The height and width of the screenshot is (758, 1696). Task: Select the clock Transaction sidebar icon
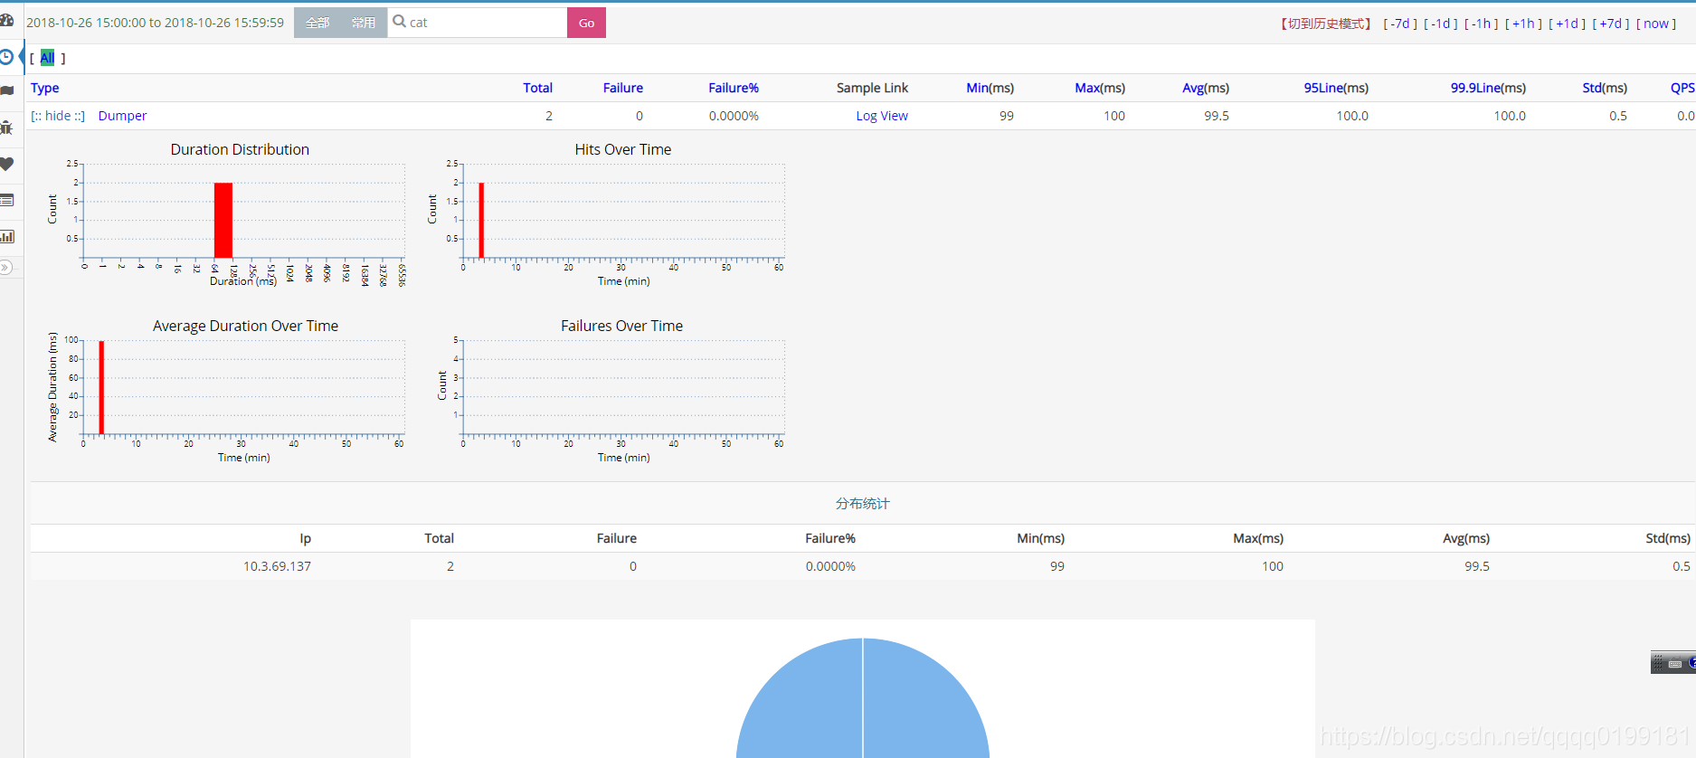click(x=6, y=57)
